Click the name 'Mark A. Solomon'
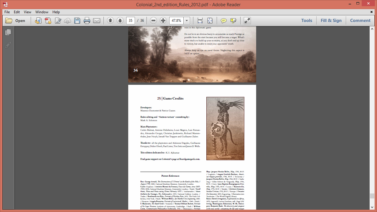The height and width of the screenshot is (212, 377). [x=149, y=120]
